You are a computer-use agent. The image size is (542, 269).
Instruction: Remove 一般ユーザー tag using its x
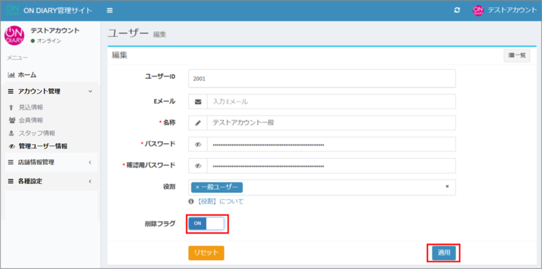(x=197, y=187)
